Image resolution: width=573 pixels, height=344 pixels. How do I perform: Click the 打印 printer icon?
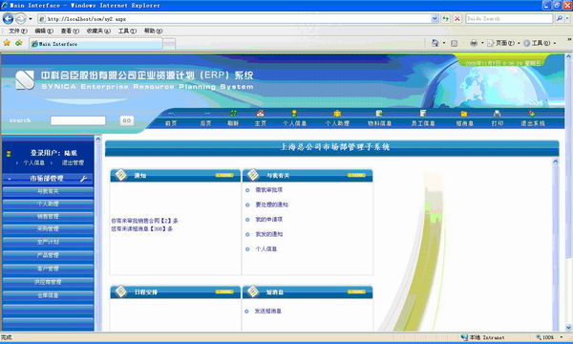click(497, 114)
